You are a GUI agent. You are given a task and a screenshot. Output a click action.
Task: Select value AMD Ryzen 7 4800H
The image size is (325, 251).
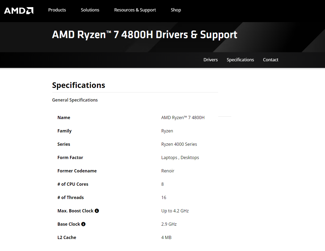point(183,118)
